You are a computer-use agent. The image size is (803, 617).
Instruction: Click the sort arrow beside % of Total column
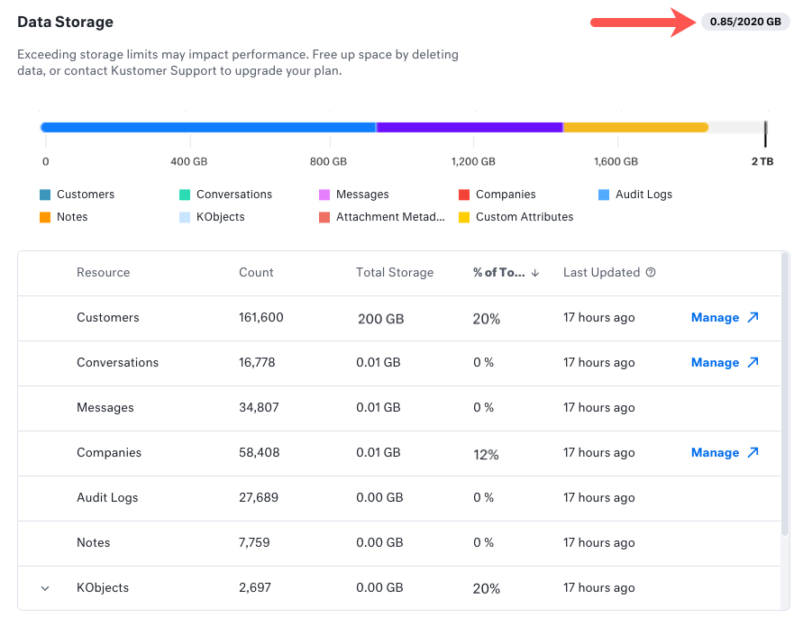[x=535, y=273]
